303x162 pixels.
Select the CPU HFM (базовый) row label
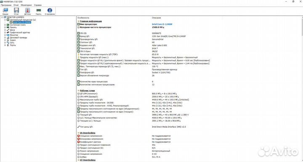89,97
